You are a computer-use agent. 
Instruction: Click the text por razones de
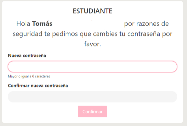pyautogui.click(x=146, y=24)
